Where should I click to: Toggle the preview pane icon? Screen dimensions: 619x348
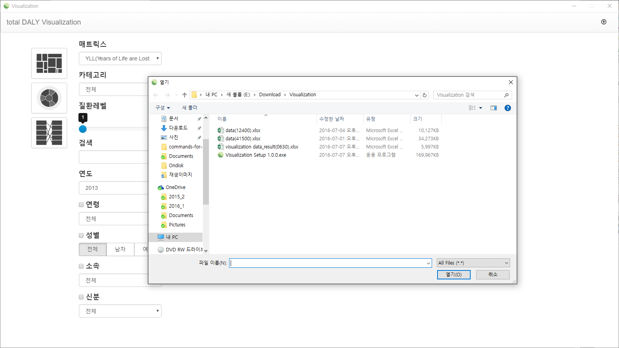pyautogui.click(x=494, y=108)
